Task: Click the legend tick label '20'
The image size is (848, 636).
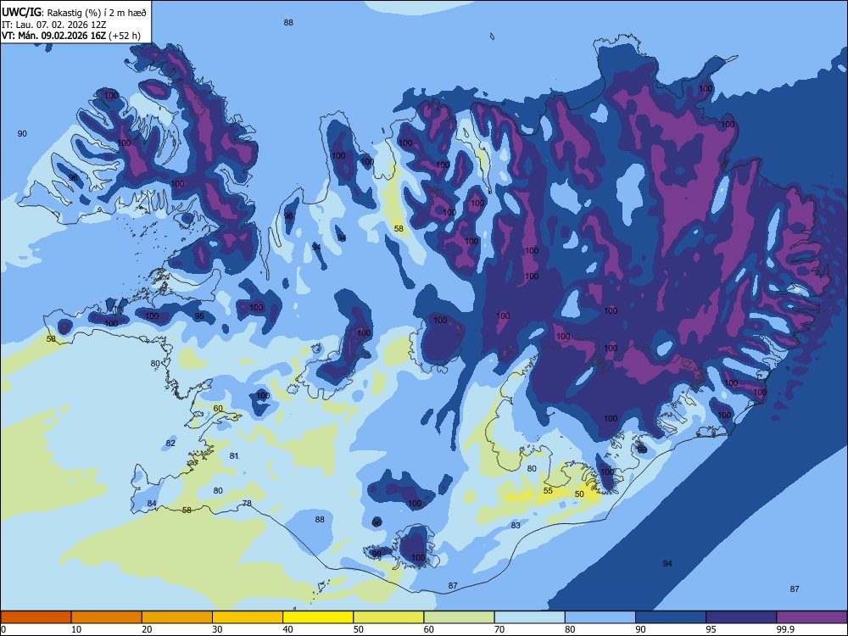Action: tap(147, 629)
